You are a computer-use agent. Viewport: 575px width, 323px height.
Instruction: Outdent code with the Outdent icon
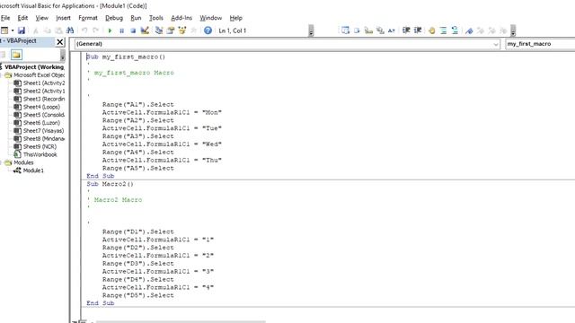418,31
